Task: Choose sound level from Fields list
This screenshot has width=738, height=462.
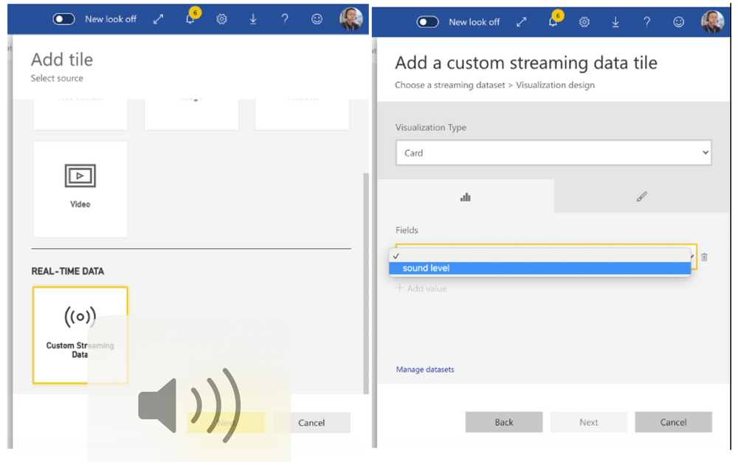Action: click(x=540, y=268)
